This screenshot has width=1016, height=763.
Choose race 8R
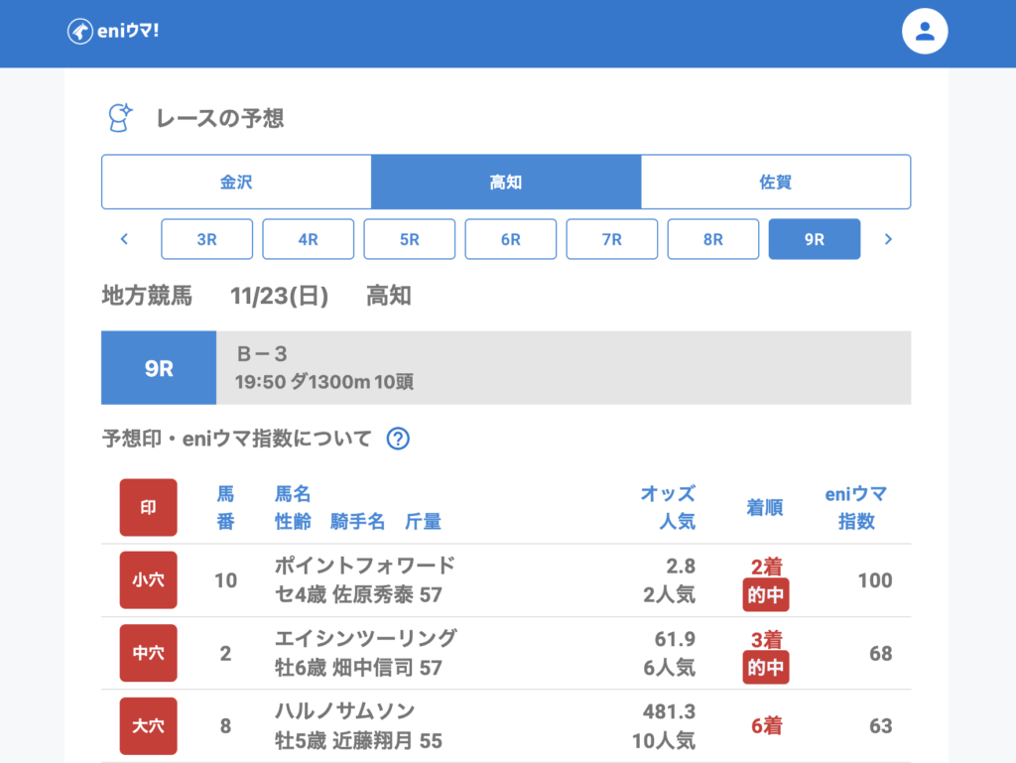coord(712,239)
